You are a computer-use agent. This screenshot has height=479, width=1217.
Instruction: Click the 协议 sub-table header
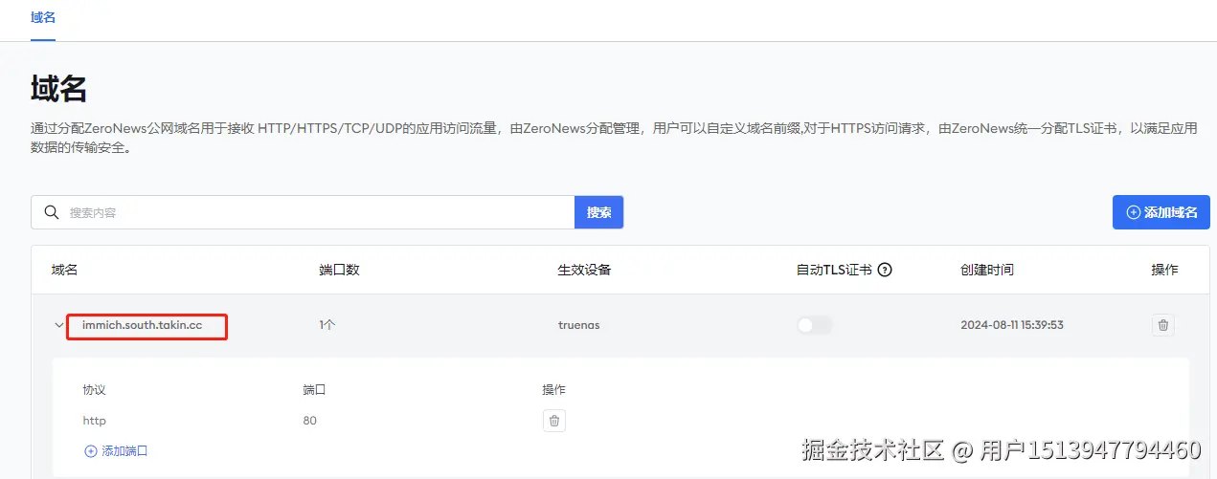pyautogui.click(x=94, y=390)
